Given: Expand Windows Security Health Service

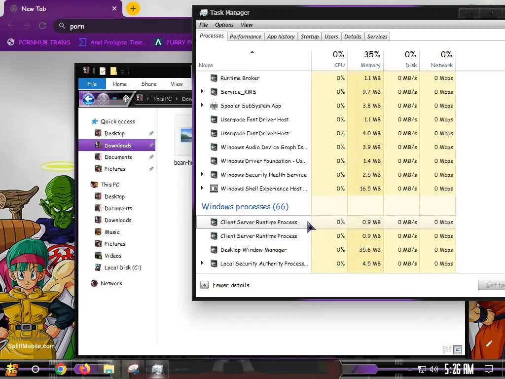Looking at the screenshot, I should tap(202, 174).
